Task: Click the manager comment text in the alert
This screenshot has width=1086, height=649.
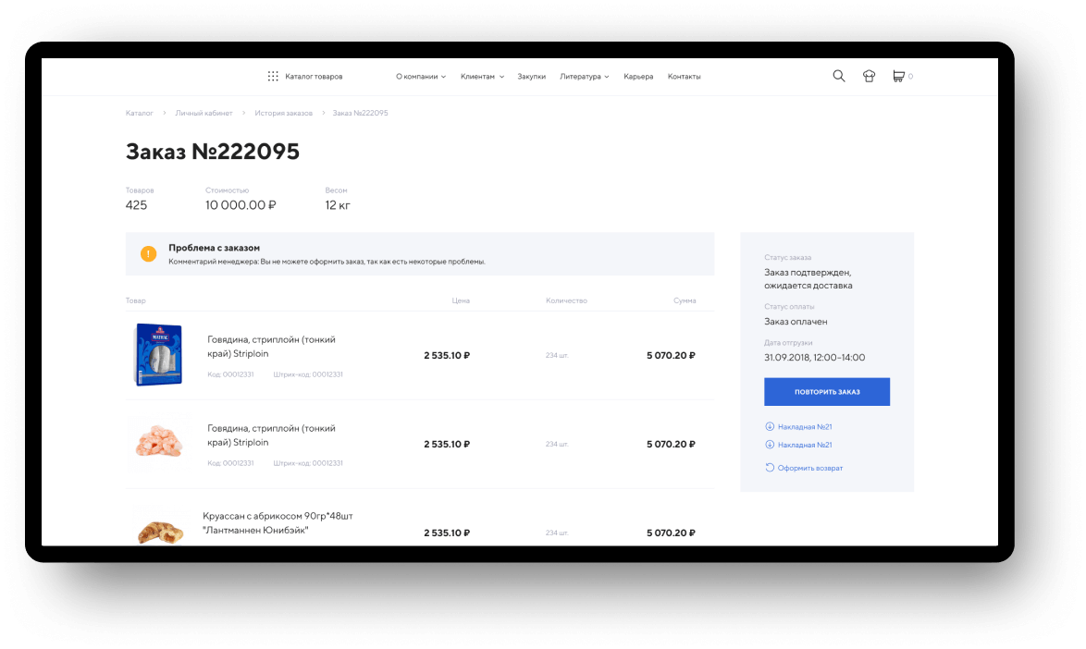Action: (x=327, y=262)
